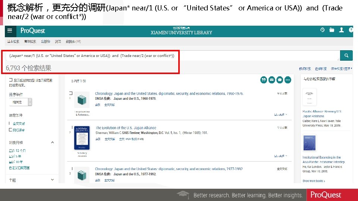Open PDF full text link of second result

[x=132, y=139]
